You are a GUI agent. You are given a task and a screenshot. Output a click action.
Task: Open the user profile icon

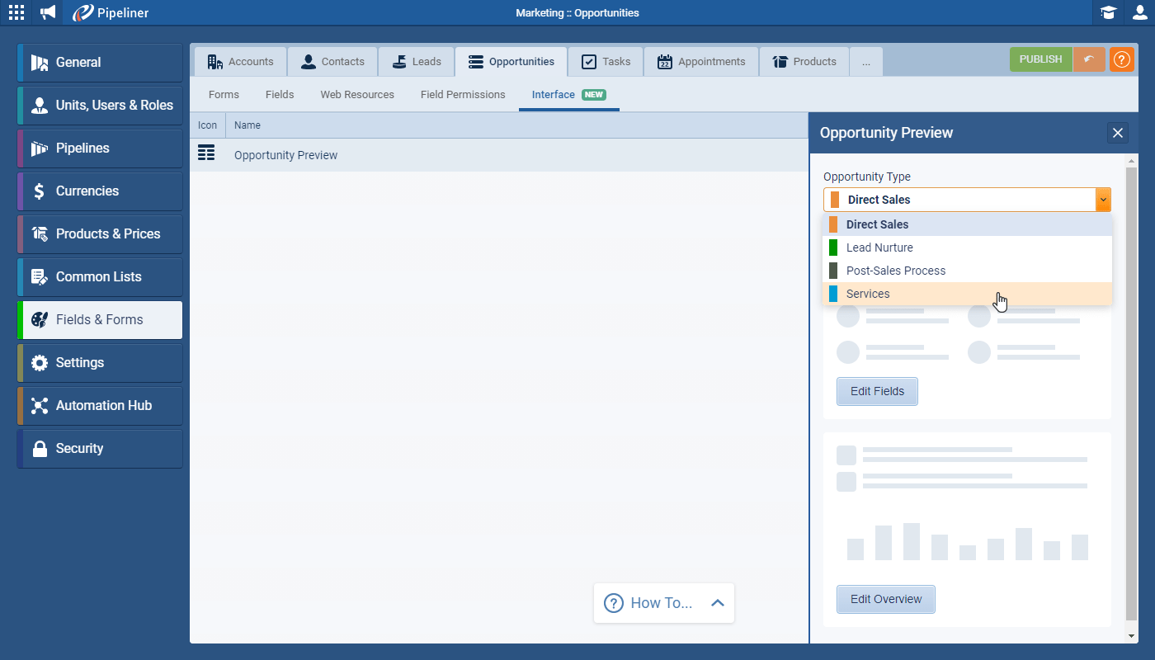1139,12
